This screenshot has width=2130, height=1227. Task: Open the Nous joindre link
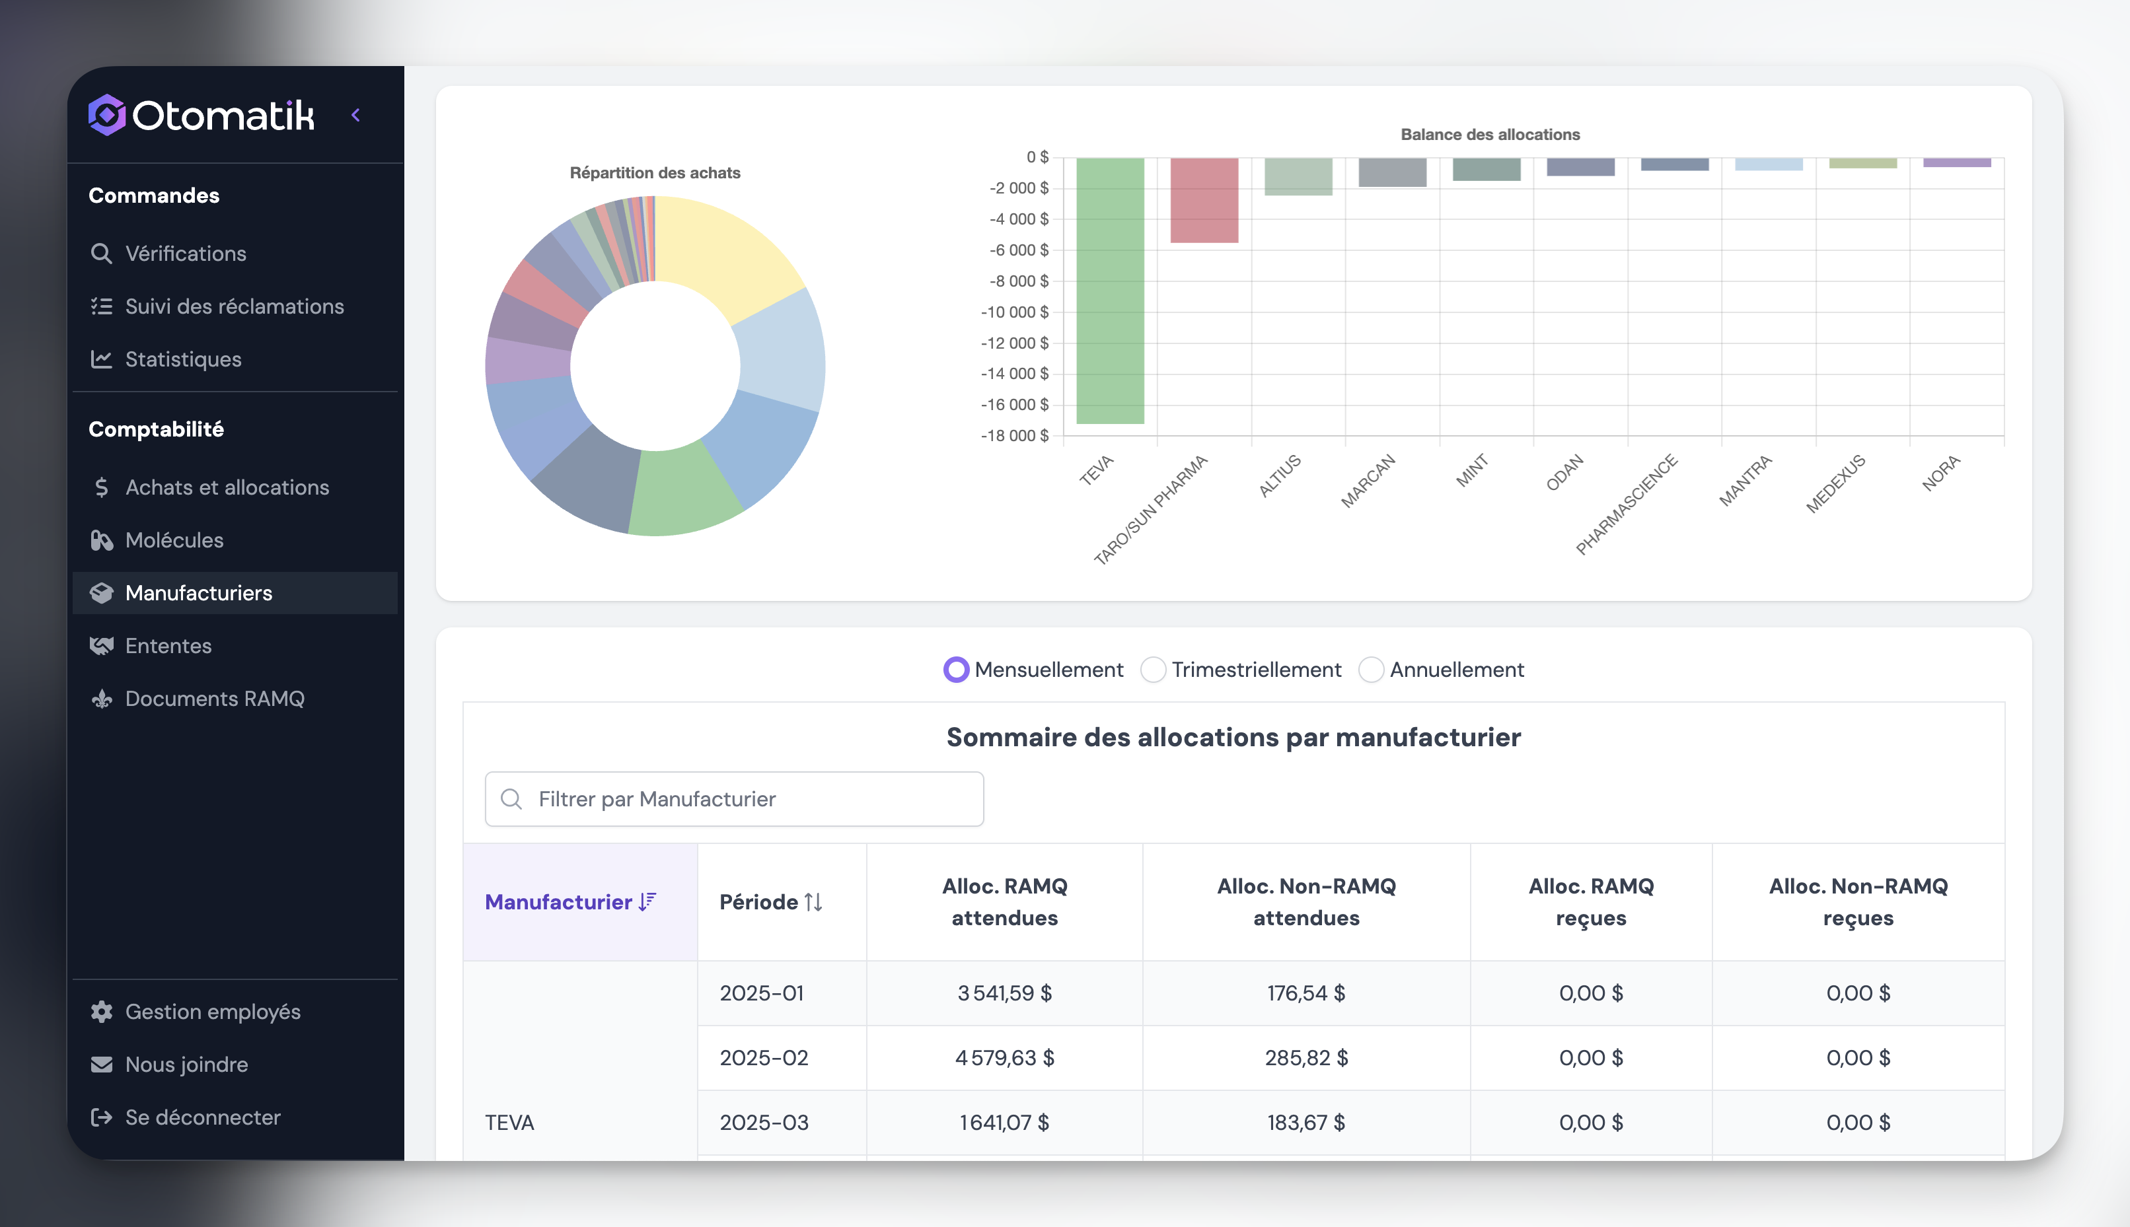(x=186, y=1065)
